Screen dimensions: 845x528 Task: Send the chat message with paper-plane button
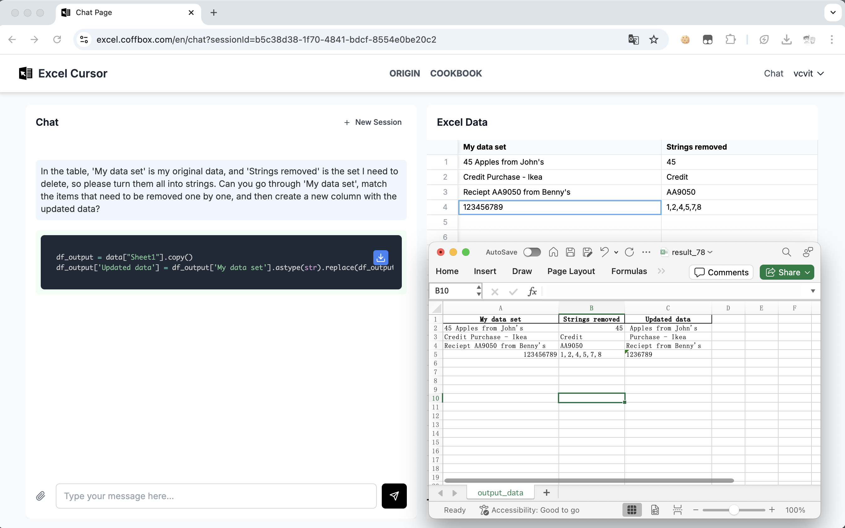pos(394,496)
